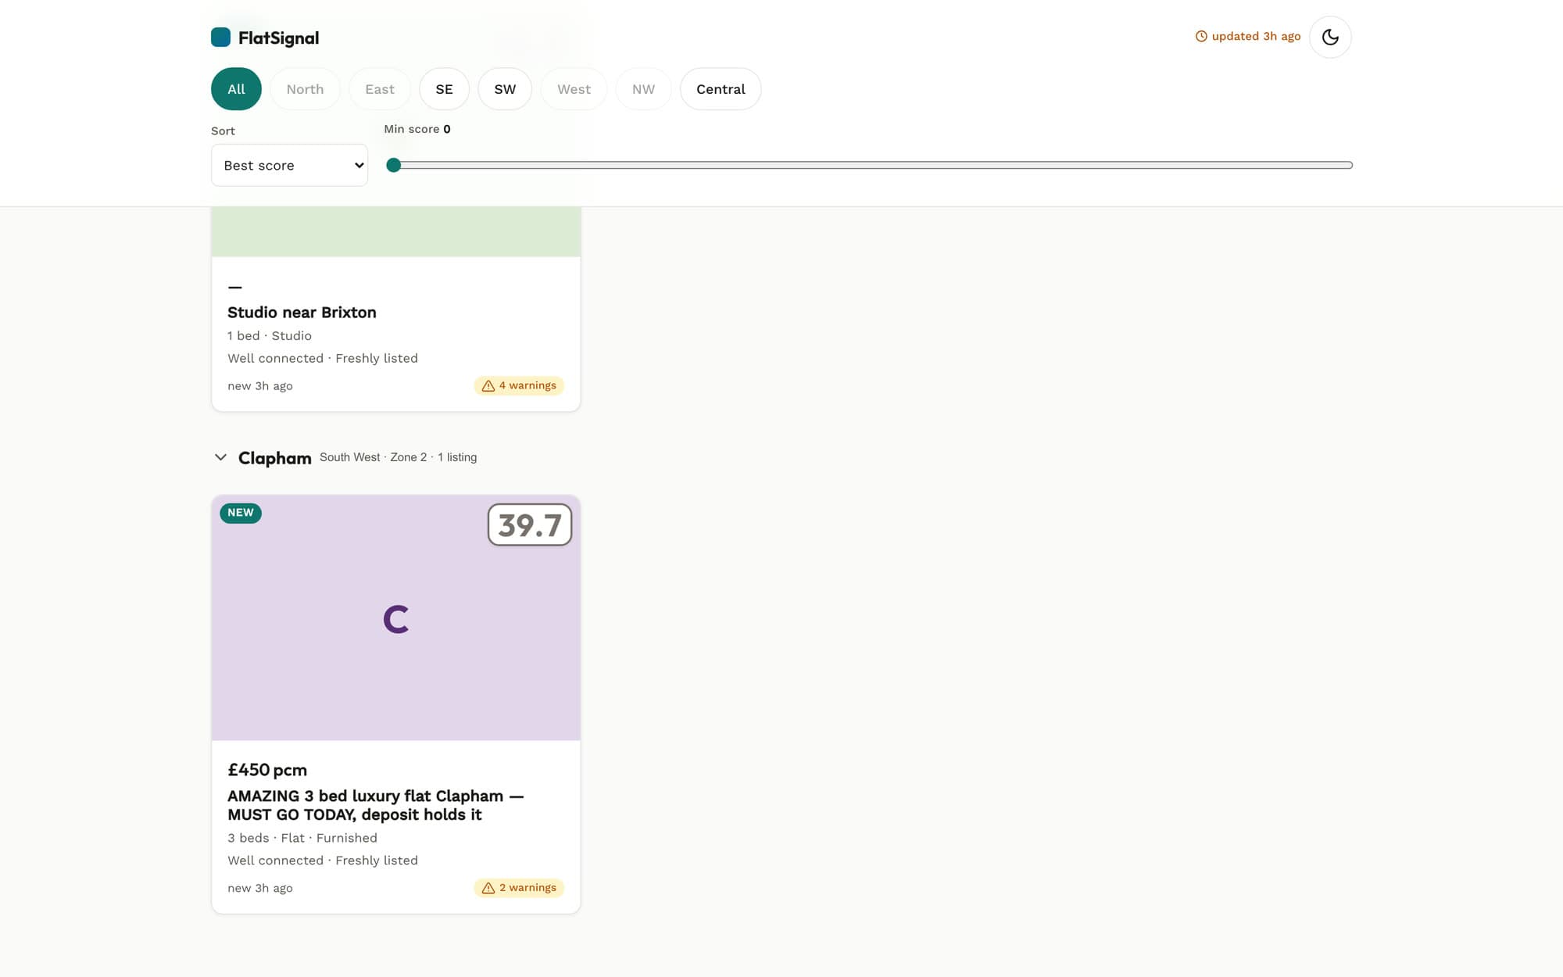Open the Best score sort dropdown
Image resolution: width=1563 pixels, height=977 pixels.
(289, 165)
